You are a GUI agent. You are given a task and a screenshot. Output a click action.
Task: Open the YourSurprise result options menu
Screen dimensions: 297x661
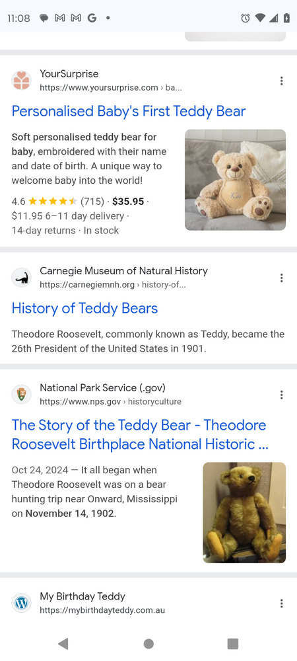click(x=281, y=81)
